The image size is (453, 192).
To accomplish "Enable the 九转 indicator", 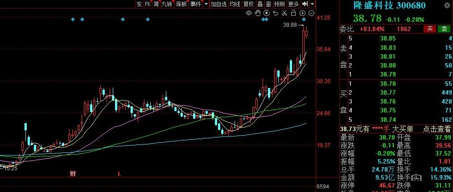I will (167, 4).
